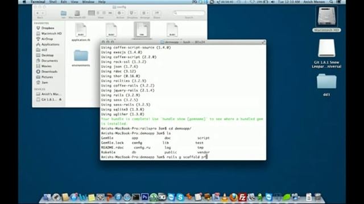Viewport: 364px width, 204px height.
Task: Click the Terminal window fullscreen arrows icon
Action: coord(263,42)
